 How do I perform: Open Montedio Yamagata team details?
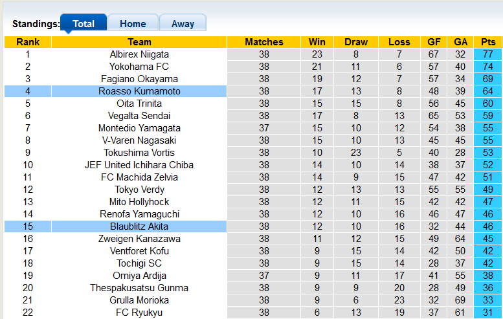point(139,128)
